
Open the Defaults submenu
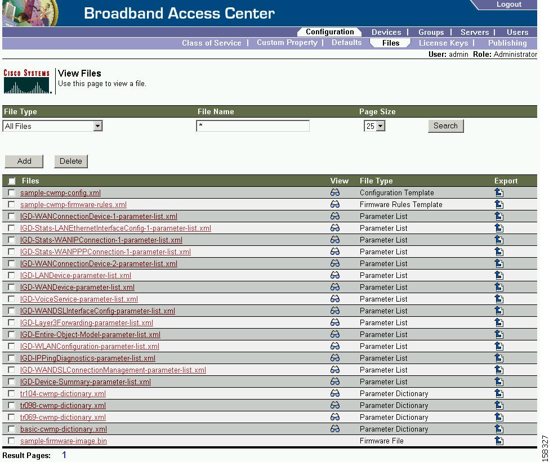347,43
